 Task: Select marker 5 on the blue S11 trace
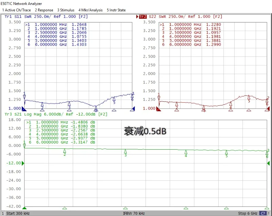click(114, 99)
